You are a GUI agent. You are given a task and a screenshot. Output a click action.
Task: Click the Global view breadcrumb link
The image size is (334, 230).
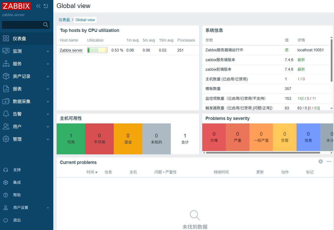[x=85, y=20]
